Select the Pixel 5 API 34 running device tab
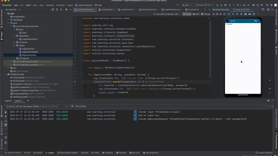 [242, 10]
